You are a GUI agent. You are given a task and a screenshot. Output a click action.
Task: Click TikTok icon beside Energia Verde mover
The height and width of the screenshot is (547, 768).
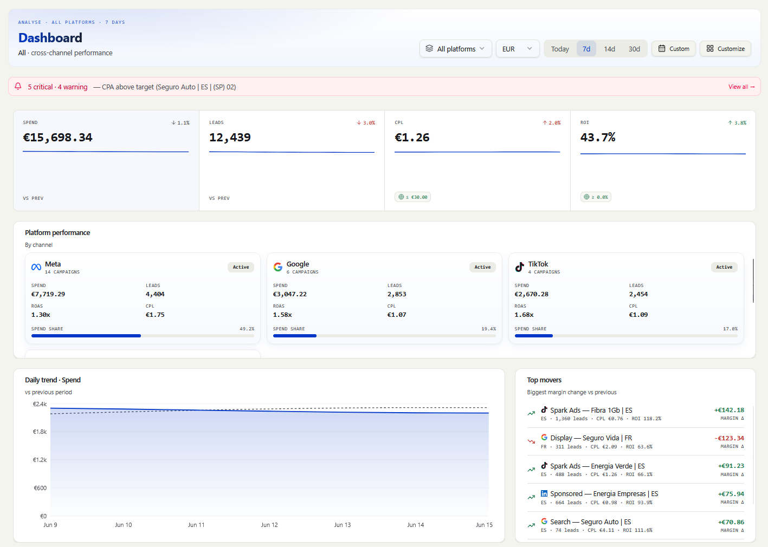click(544, 465)
